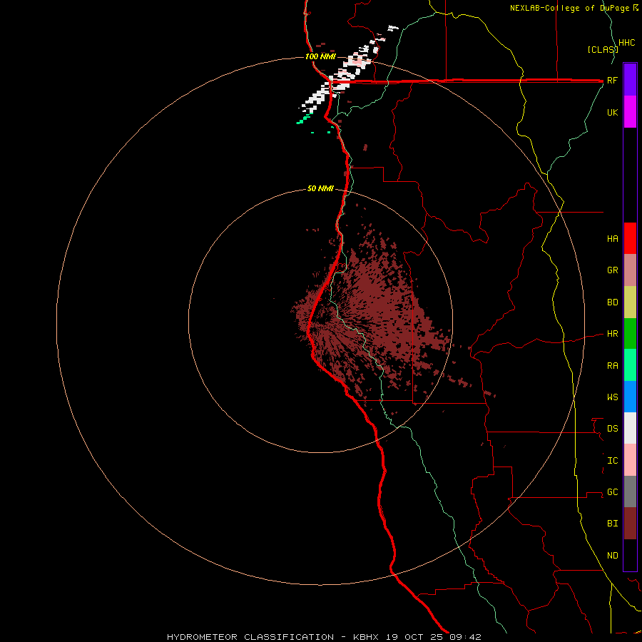Click the RA legend label

[613, 366]
